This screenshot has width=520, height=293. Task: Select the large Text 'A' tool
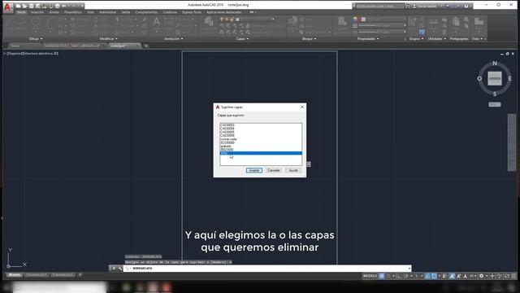point(156,23)
